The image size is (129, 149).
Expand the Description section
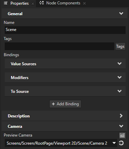pos(121,116)
